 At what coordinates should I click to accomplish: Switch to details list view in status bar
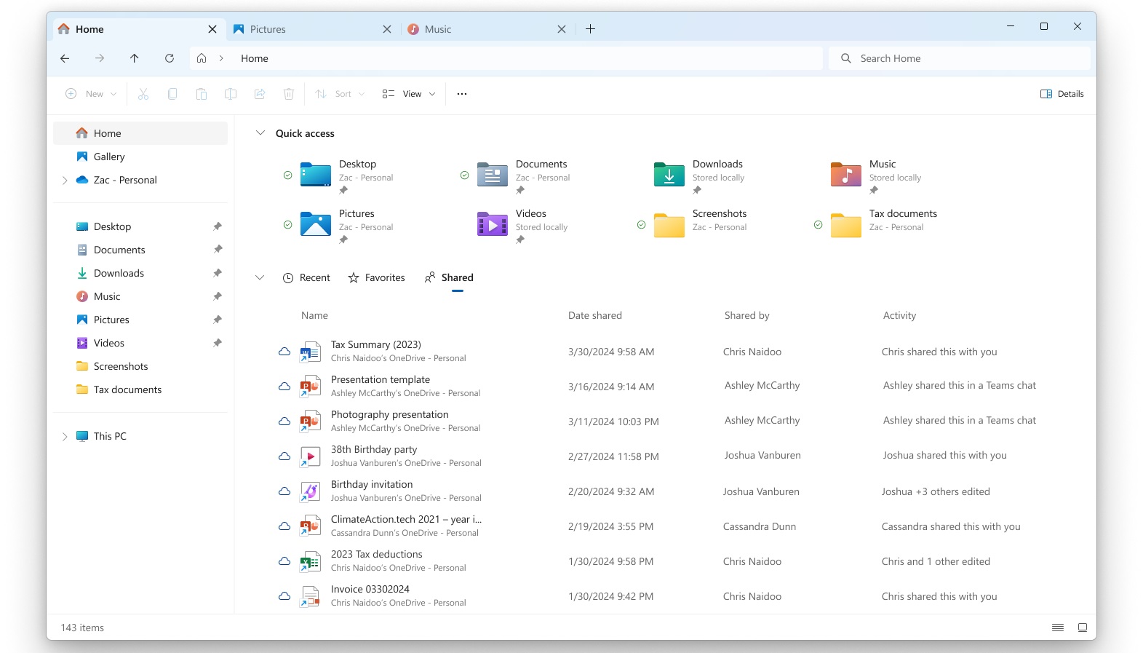point(1058,628)
